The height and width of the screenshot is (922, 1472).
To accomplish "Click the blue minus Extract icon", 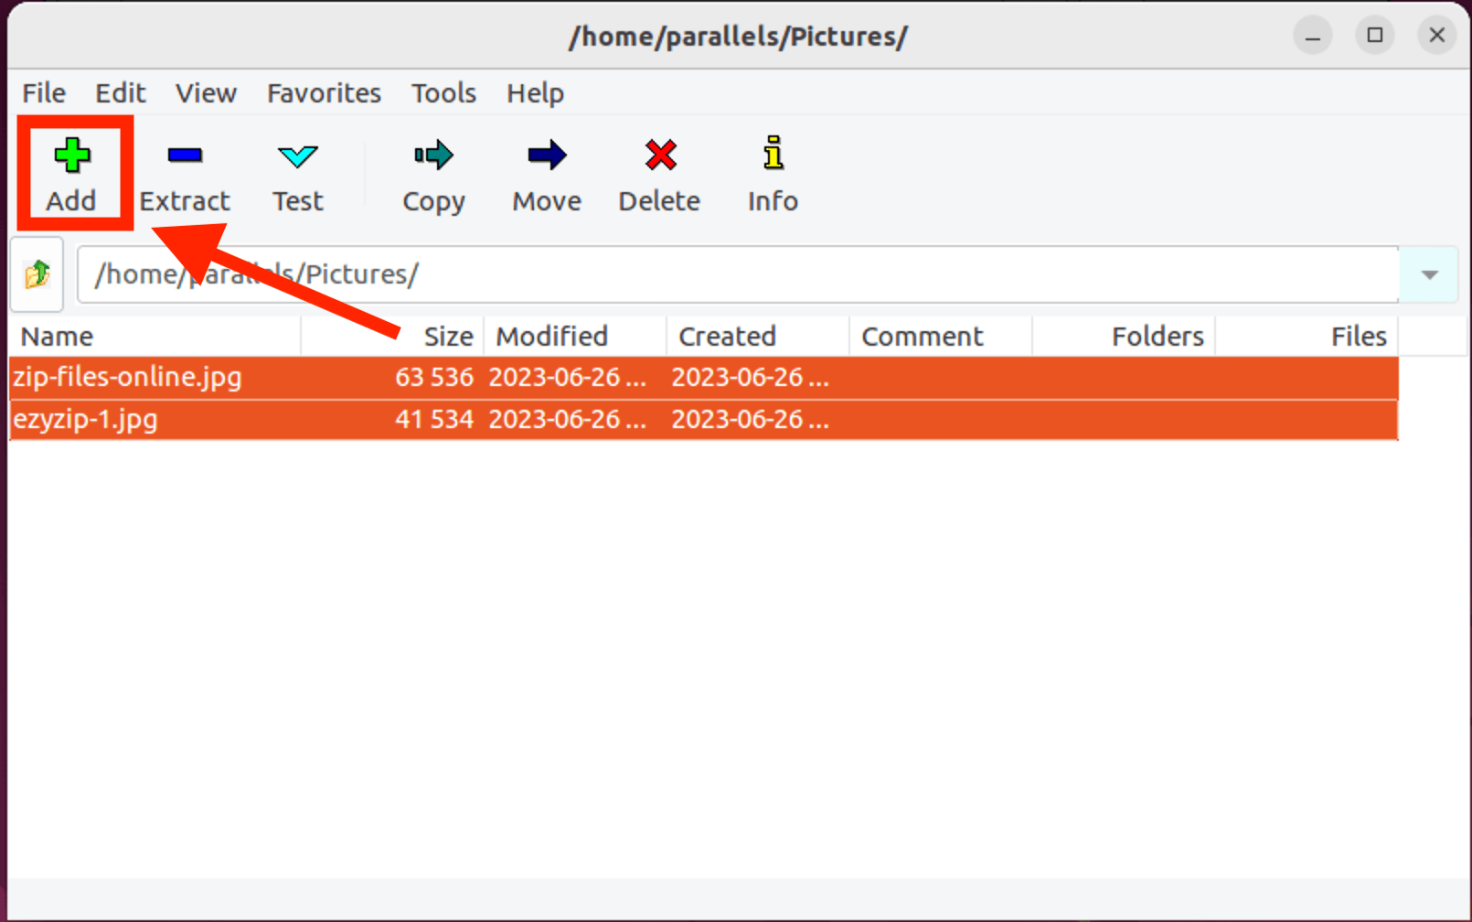I will (x=185, y=156).
